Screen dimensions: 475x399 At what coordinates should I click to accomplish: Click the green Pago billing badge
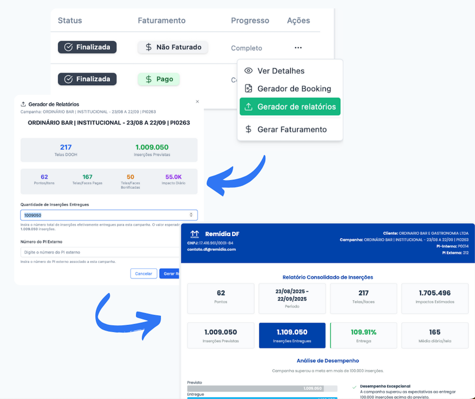pyautogui.click(x=159, y=79)
